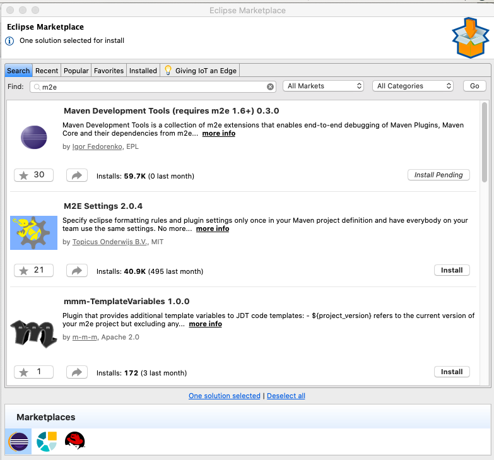
Task: Click Installs: 59.7K text
Action: pos(121,176)
